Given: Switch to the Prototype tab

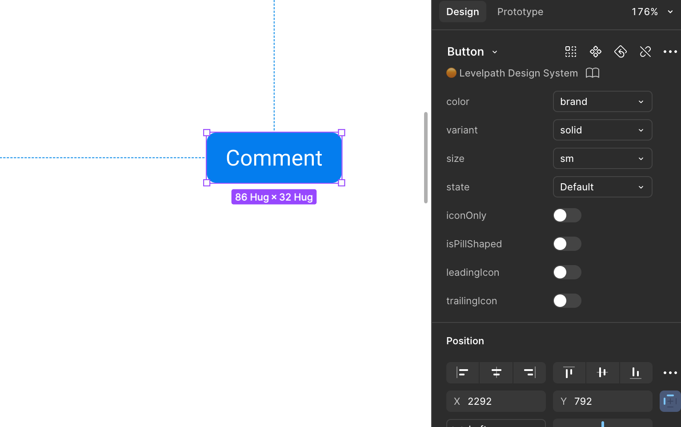Looking at the screenshot, I should tap(520, 12).
